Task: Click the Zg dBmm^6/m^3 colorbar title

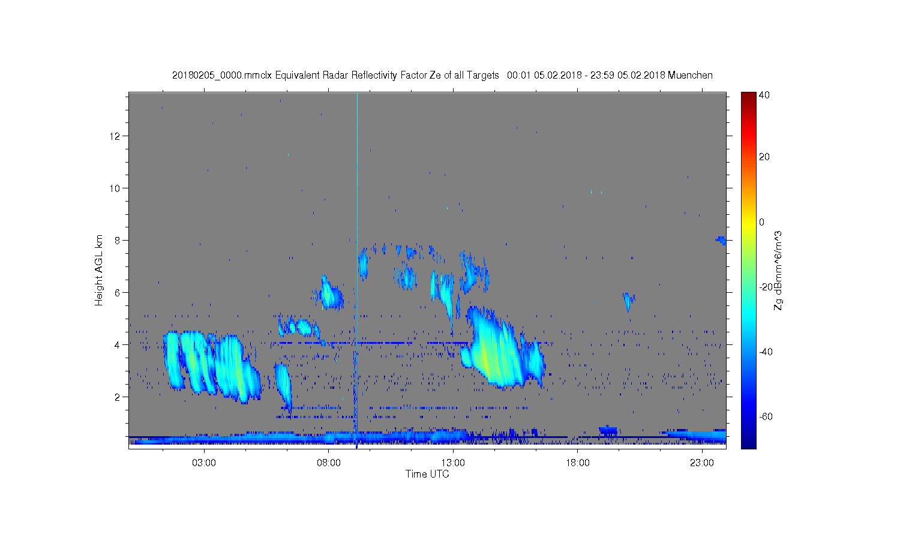Action: (x=779, y=270)
